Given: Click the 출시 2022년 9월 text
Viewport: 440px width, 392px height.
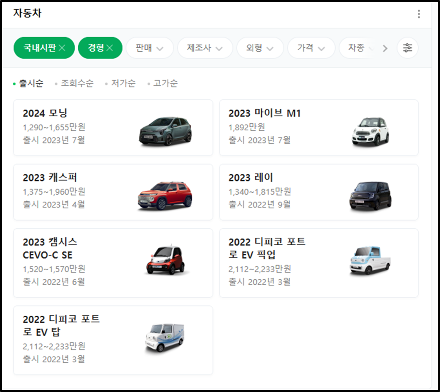Looking at the screenshot, I should (259, 204).
